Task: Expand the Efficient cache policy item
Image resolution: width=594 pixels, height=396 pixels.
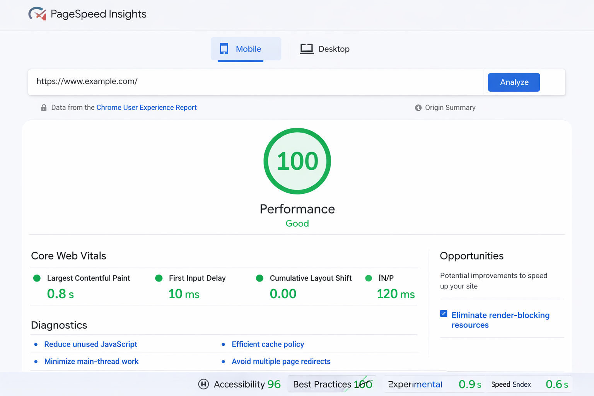Action: tap(268, 344)
